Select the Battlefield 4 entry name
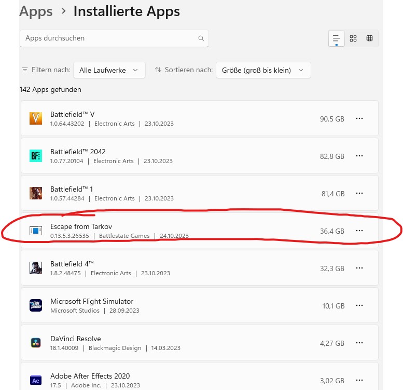The height and width of the screenshot is (390, 403). tap(72, 264)
